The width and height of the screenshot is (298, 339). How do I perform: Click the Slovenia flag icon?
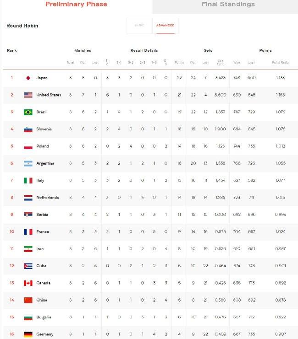[28, 129]
